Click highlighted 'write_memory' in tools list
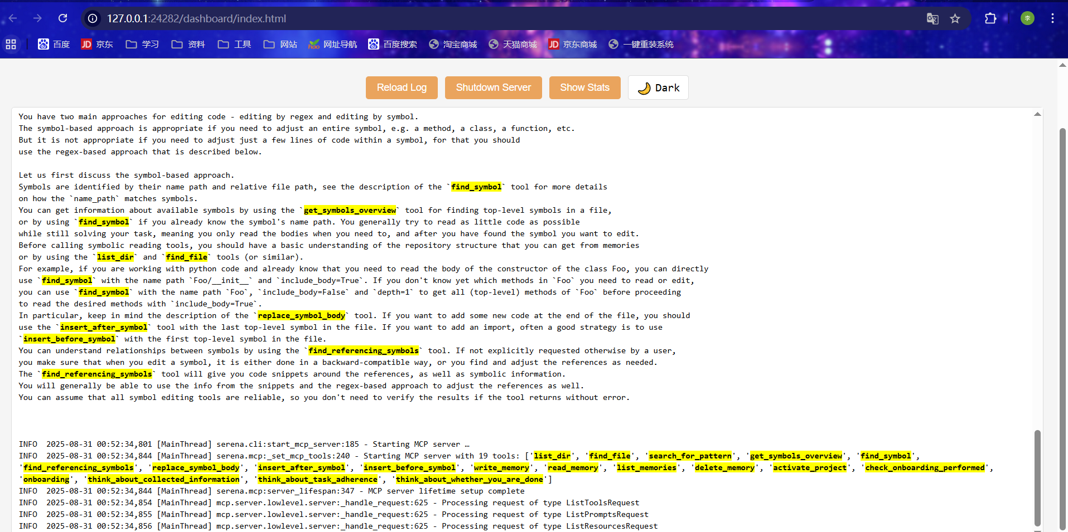Image resolution: width=1068 pixels, height=532 pixels. click(501, 467)
